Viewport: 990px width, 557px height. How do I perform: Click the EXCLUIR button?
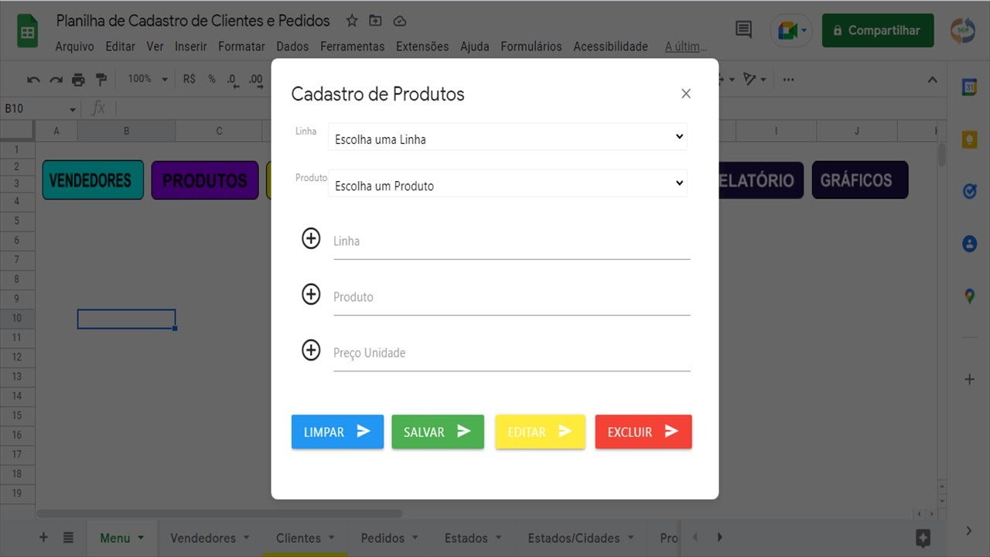click(x=643, y=432)
